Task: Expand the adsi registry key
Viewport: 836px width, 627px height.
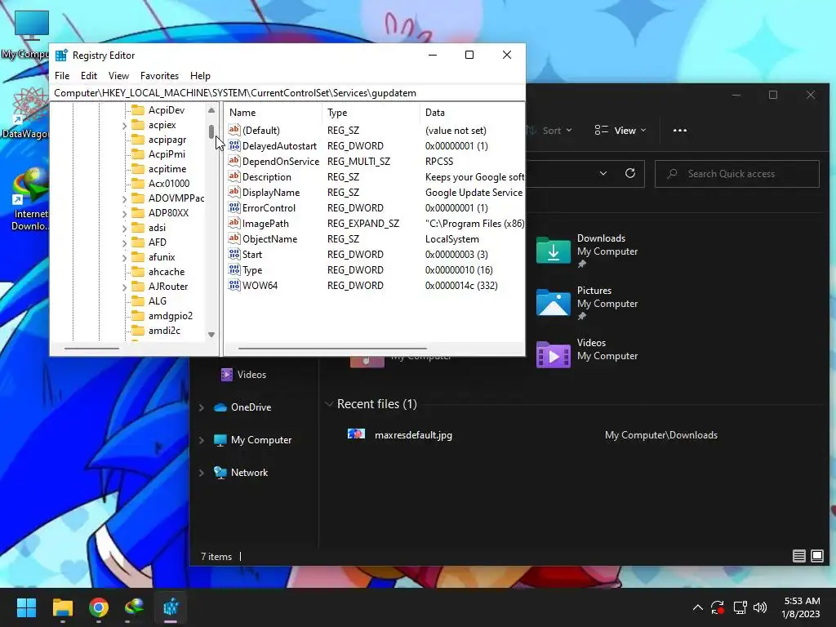Action: pyautogui.click(x=124, y=229)
